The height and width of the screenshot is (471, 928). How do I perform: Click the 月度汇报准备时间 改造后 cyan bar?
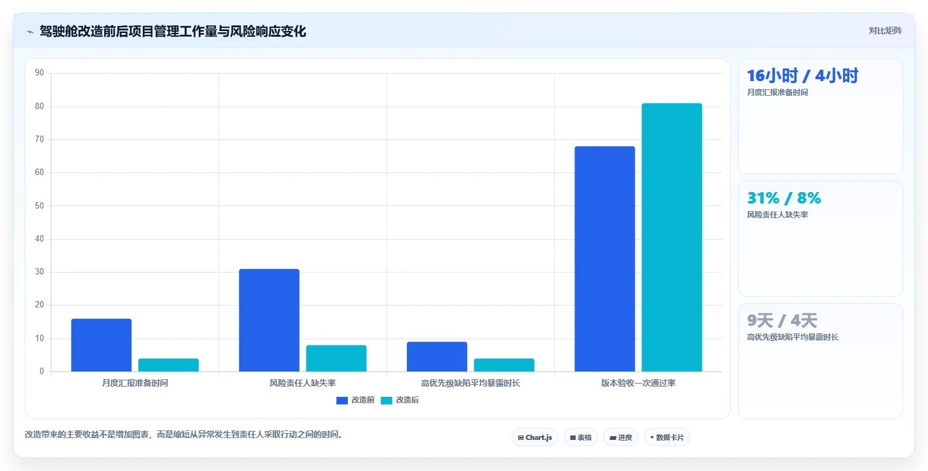[x=168, y=365]
